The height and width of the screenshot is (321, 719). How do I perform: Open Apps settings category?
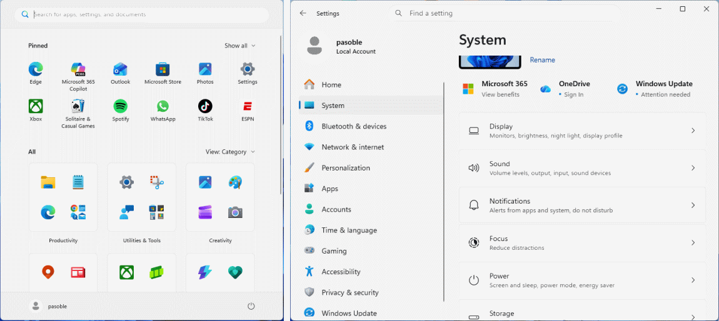[371, 189]
